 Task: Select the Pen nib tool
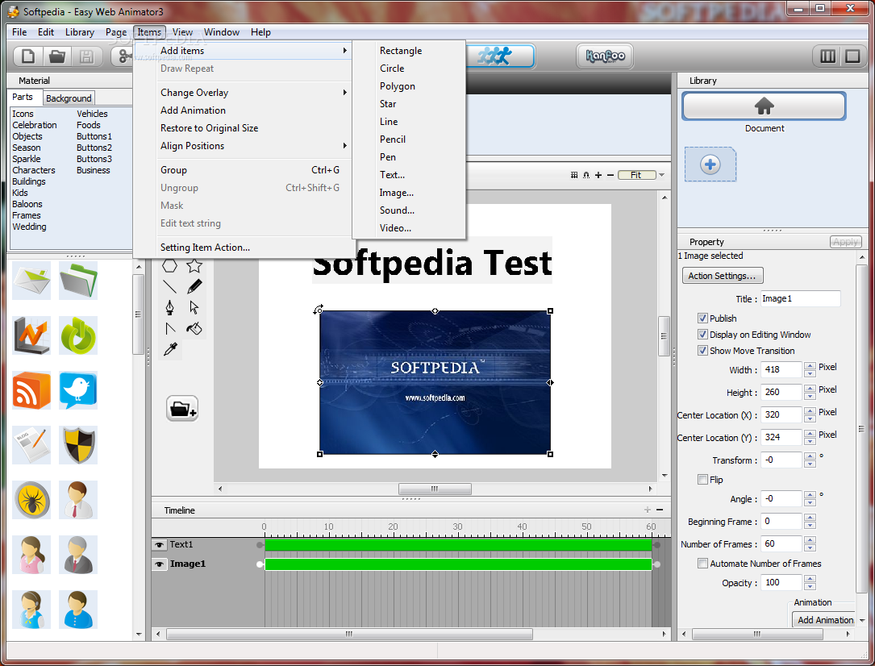[169, 307]
